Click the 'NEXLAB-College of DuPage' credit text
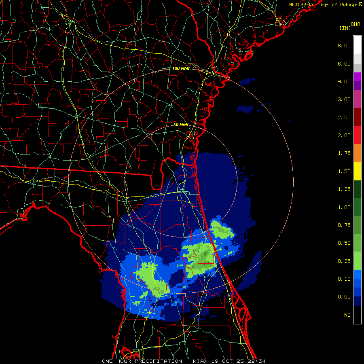 [323, 4]
